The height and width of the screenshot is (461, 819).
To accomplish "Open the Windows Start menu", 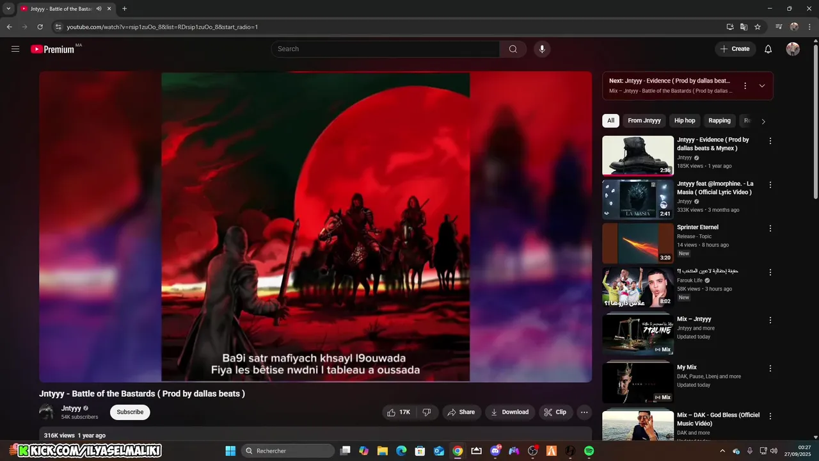I will coord(230,451).
